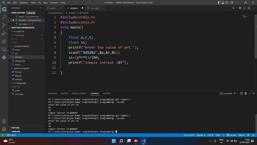Click the code minimap preview
This screenshot has height=145, width=257.
point(245,16)
